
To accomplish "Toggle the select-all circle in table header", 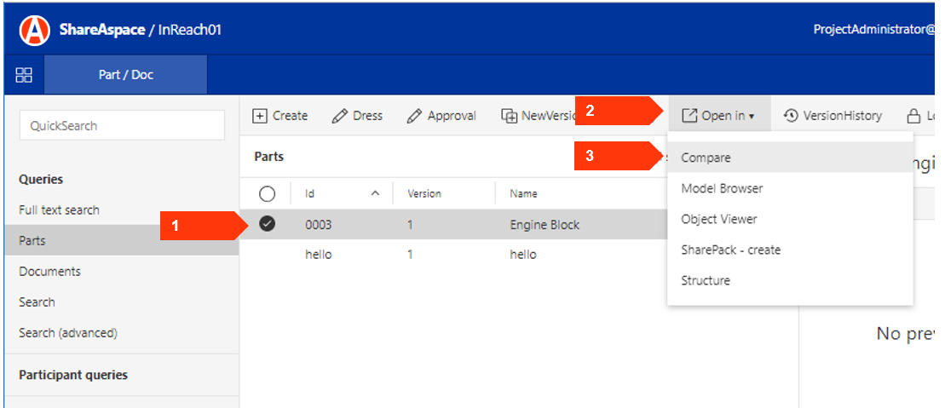I will (x=267, y=194).
